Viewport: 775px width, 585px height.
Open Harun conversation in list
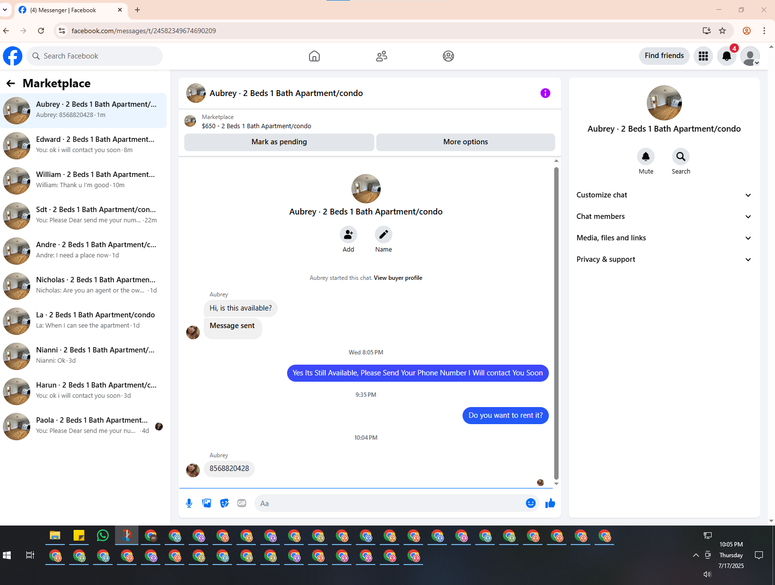pos(83,391)
